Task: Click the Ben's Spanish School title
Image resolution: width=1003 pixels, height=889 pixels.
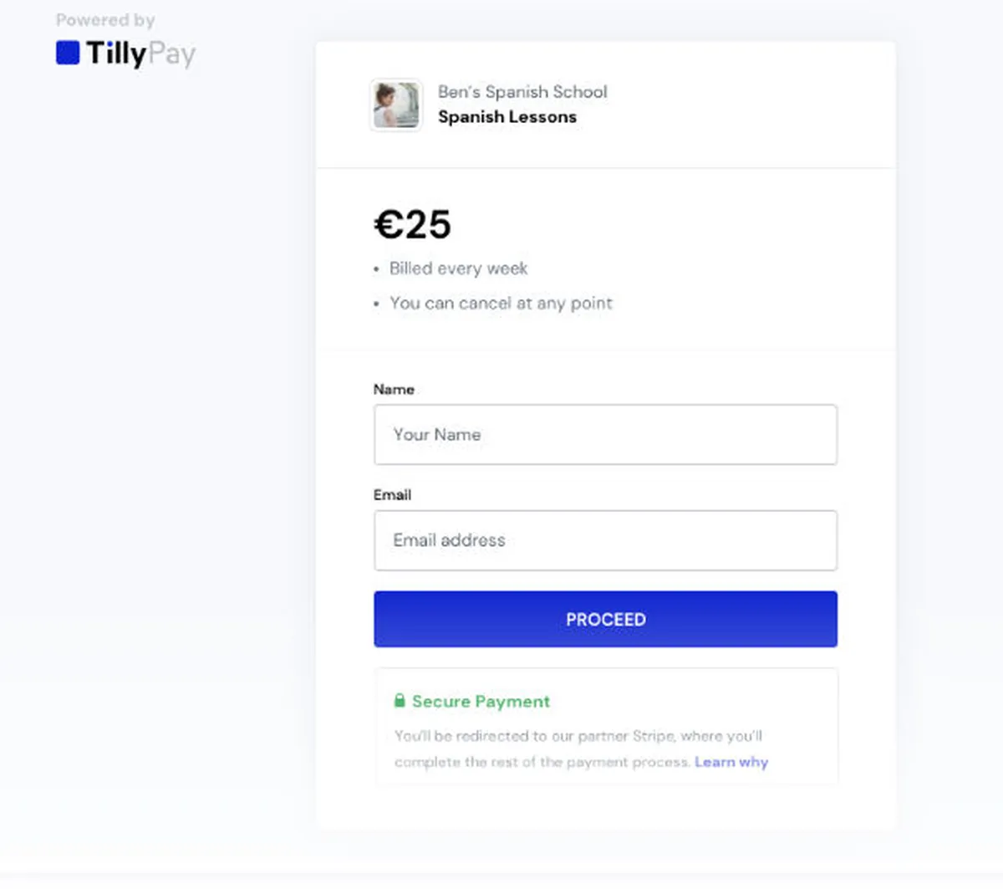Action: (x=522, y=92)
